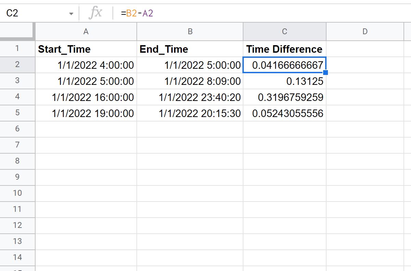Click the fx function icon

95,13
